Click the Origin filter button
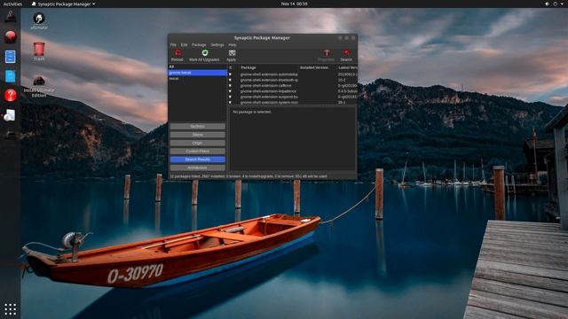 (197, 143)
